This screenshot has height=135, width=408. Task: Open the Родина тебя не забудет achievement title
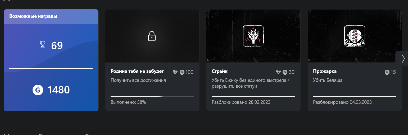tap(137, 71)
